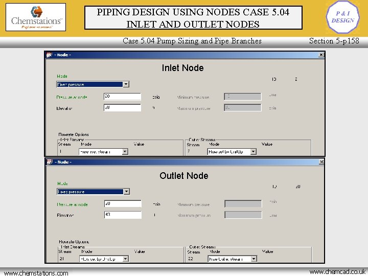Click Inlet Node elevation field
368x276 pixels.
pyautogui.click(x=122, y=108)
